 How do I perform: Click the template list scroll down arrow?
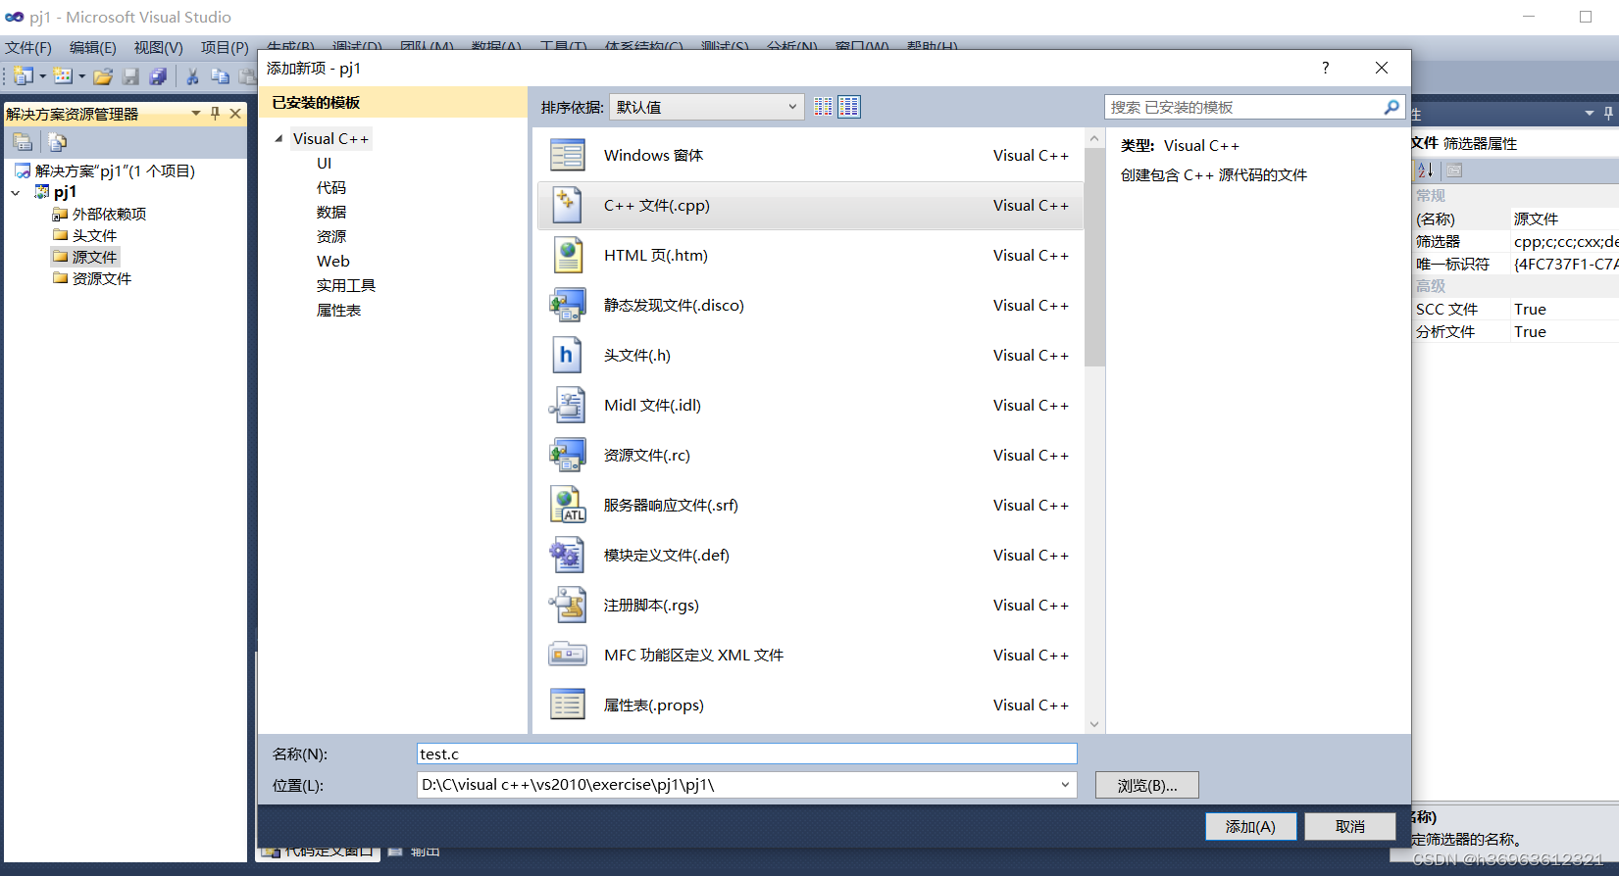[1094, 724]
